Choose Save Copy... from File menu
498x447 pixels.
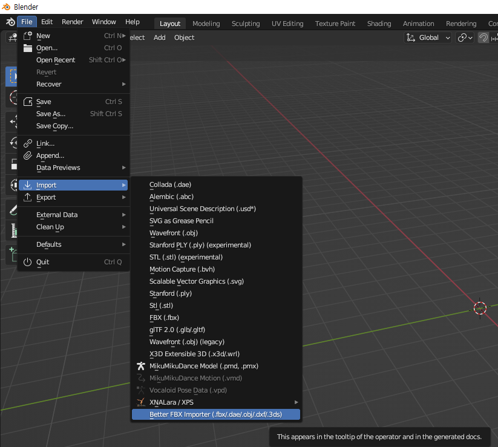tap(73, 126)
